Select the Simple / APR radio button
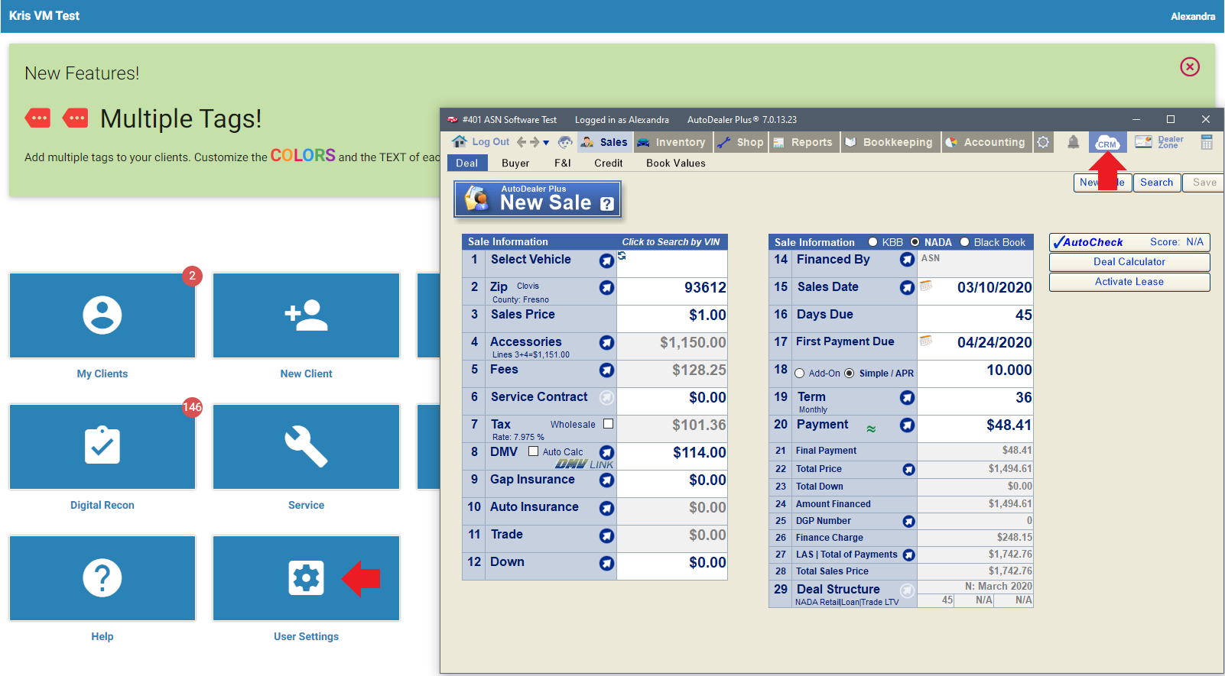This screenshot has height=676, width=1225. coord(849,374)
